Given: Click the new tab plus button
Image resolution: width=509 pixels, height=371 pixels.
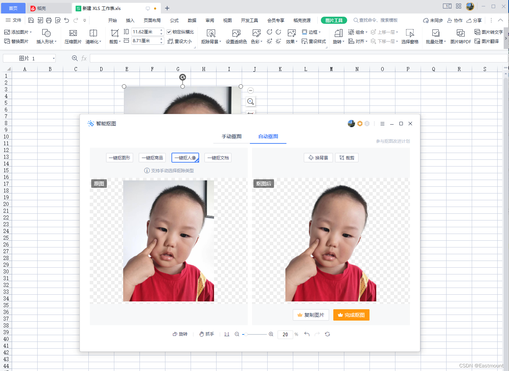Looking at the screenshot, I should click(x=167, y=8).
